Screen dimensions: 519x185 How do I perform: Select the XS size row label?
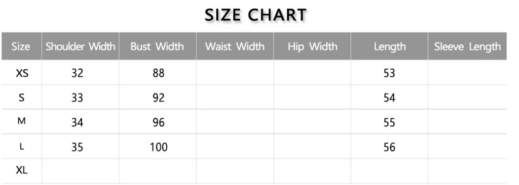click(22, 73)
